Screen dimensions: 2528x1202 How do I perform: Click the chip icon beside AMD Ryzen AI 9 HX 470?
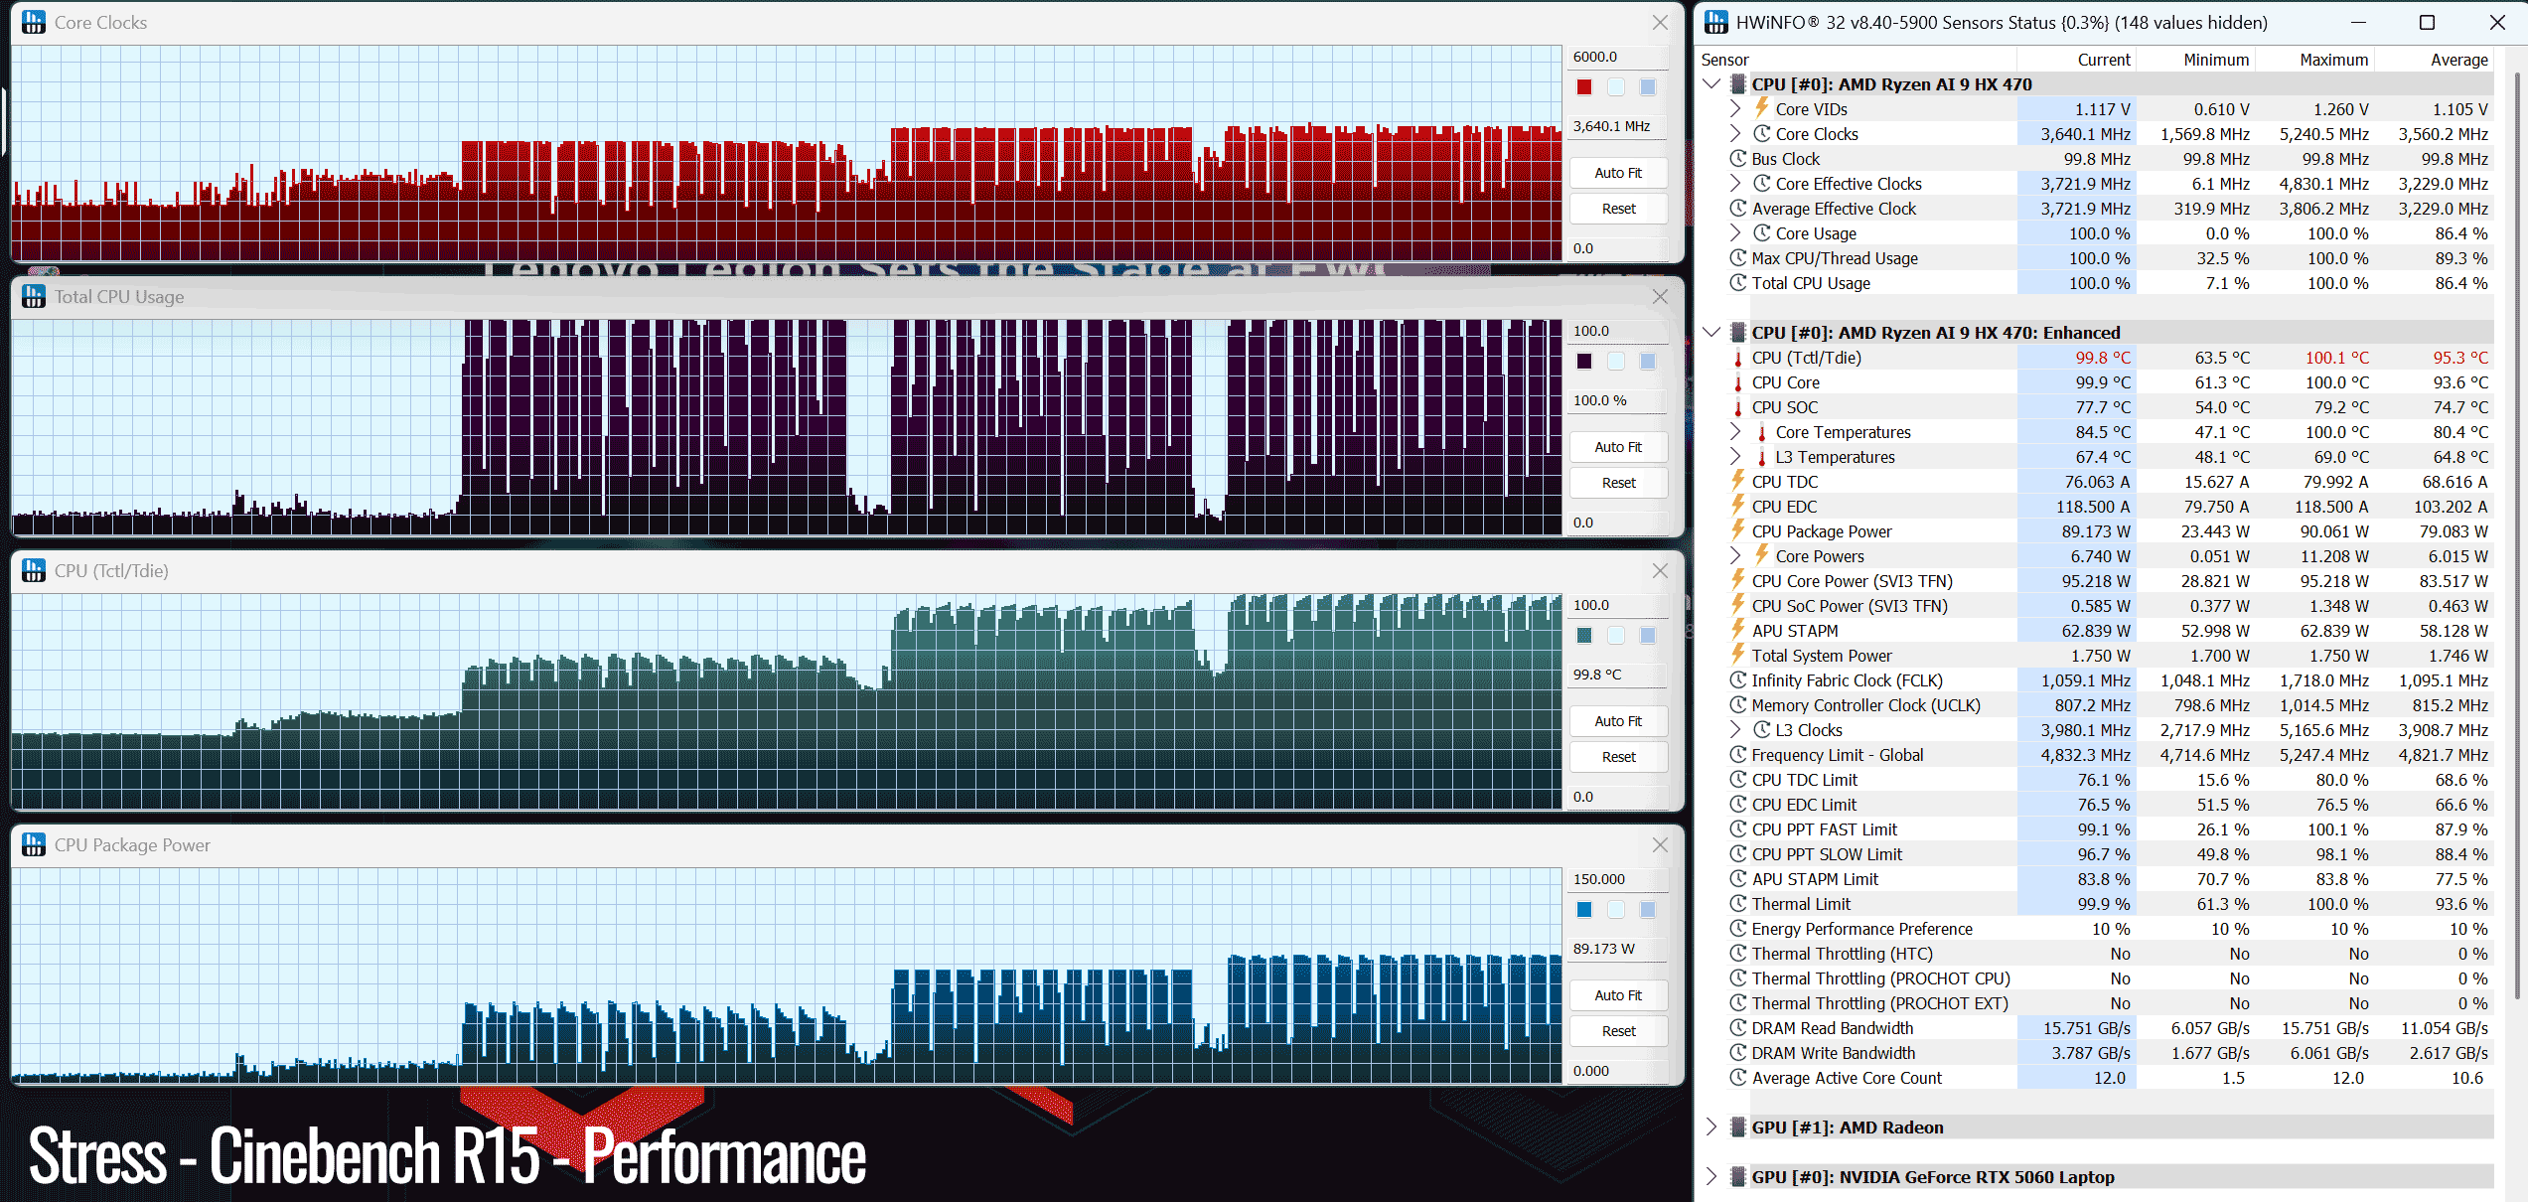point(1738,84)
